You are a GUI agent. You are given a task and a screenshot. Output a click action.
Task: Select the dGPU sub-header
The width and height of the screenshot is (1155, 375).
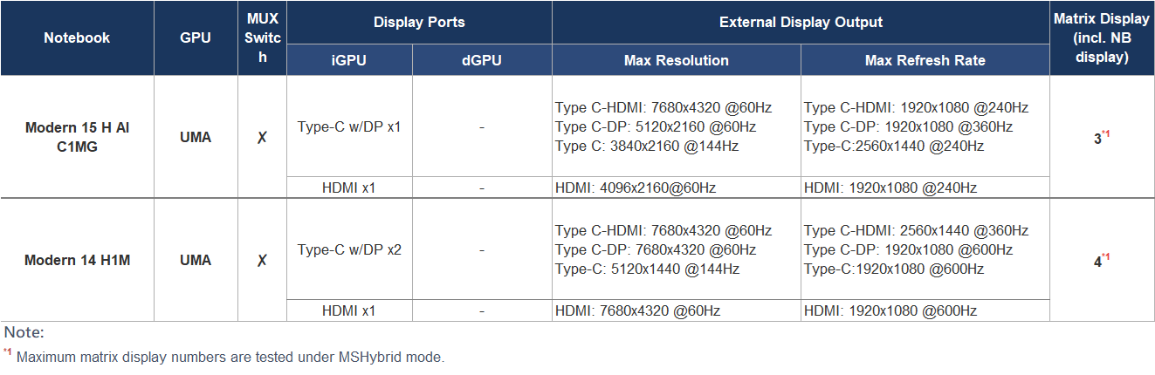click(482, 60)
